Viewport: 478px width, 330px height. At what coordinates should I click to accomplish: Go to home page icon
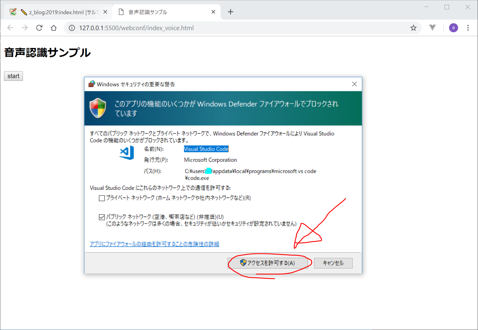click(54, 28)
